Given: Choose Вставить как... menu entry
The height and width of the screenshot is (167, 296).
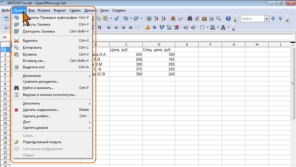Looking at the screenshot, I should 52,61.
